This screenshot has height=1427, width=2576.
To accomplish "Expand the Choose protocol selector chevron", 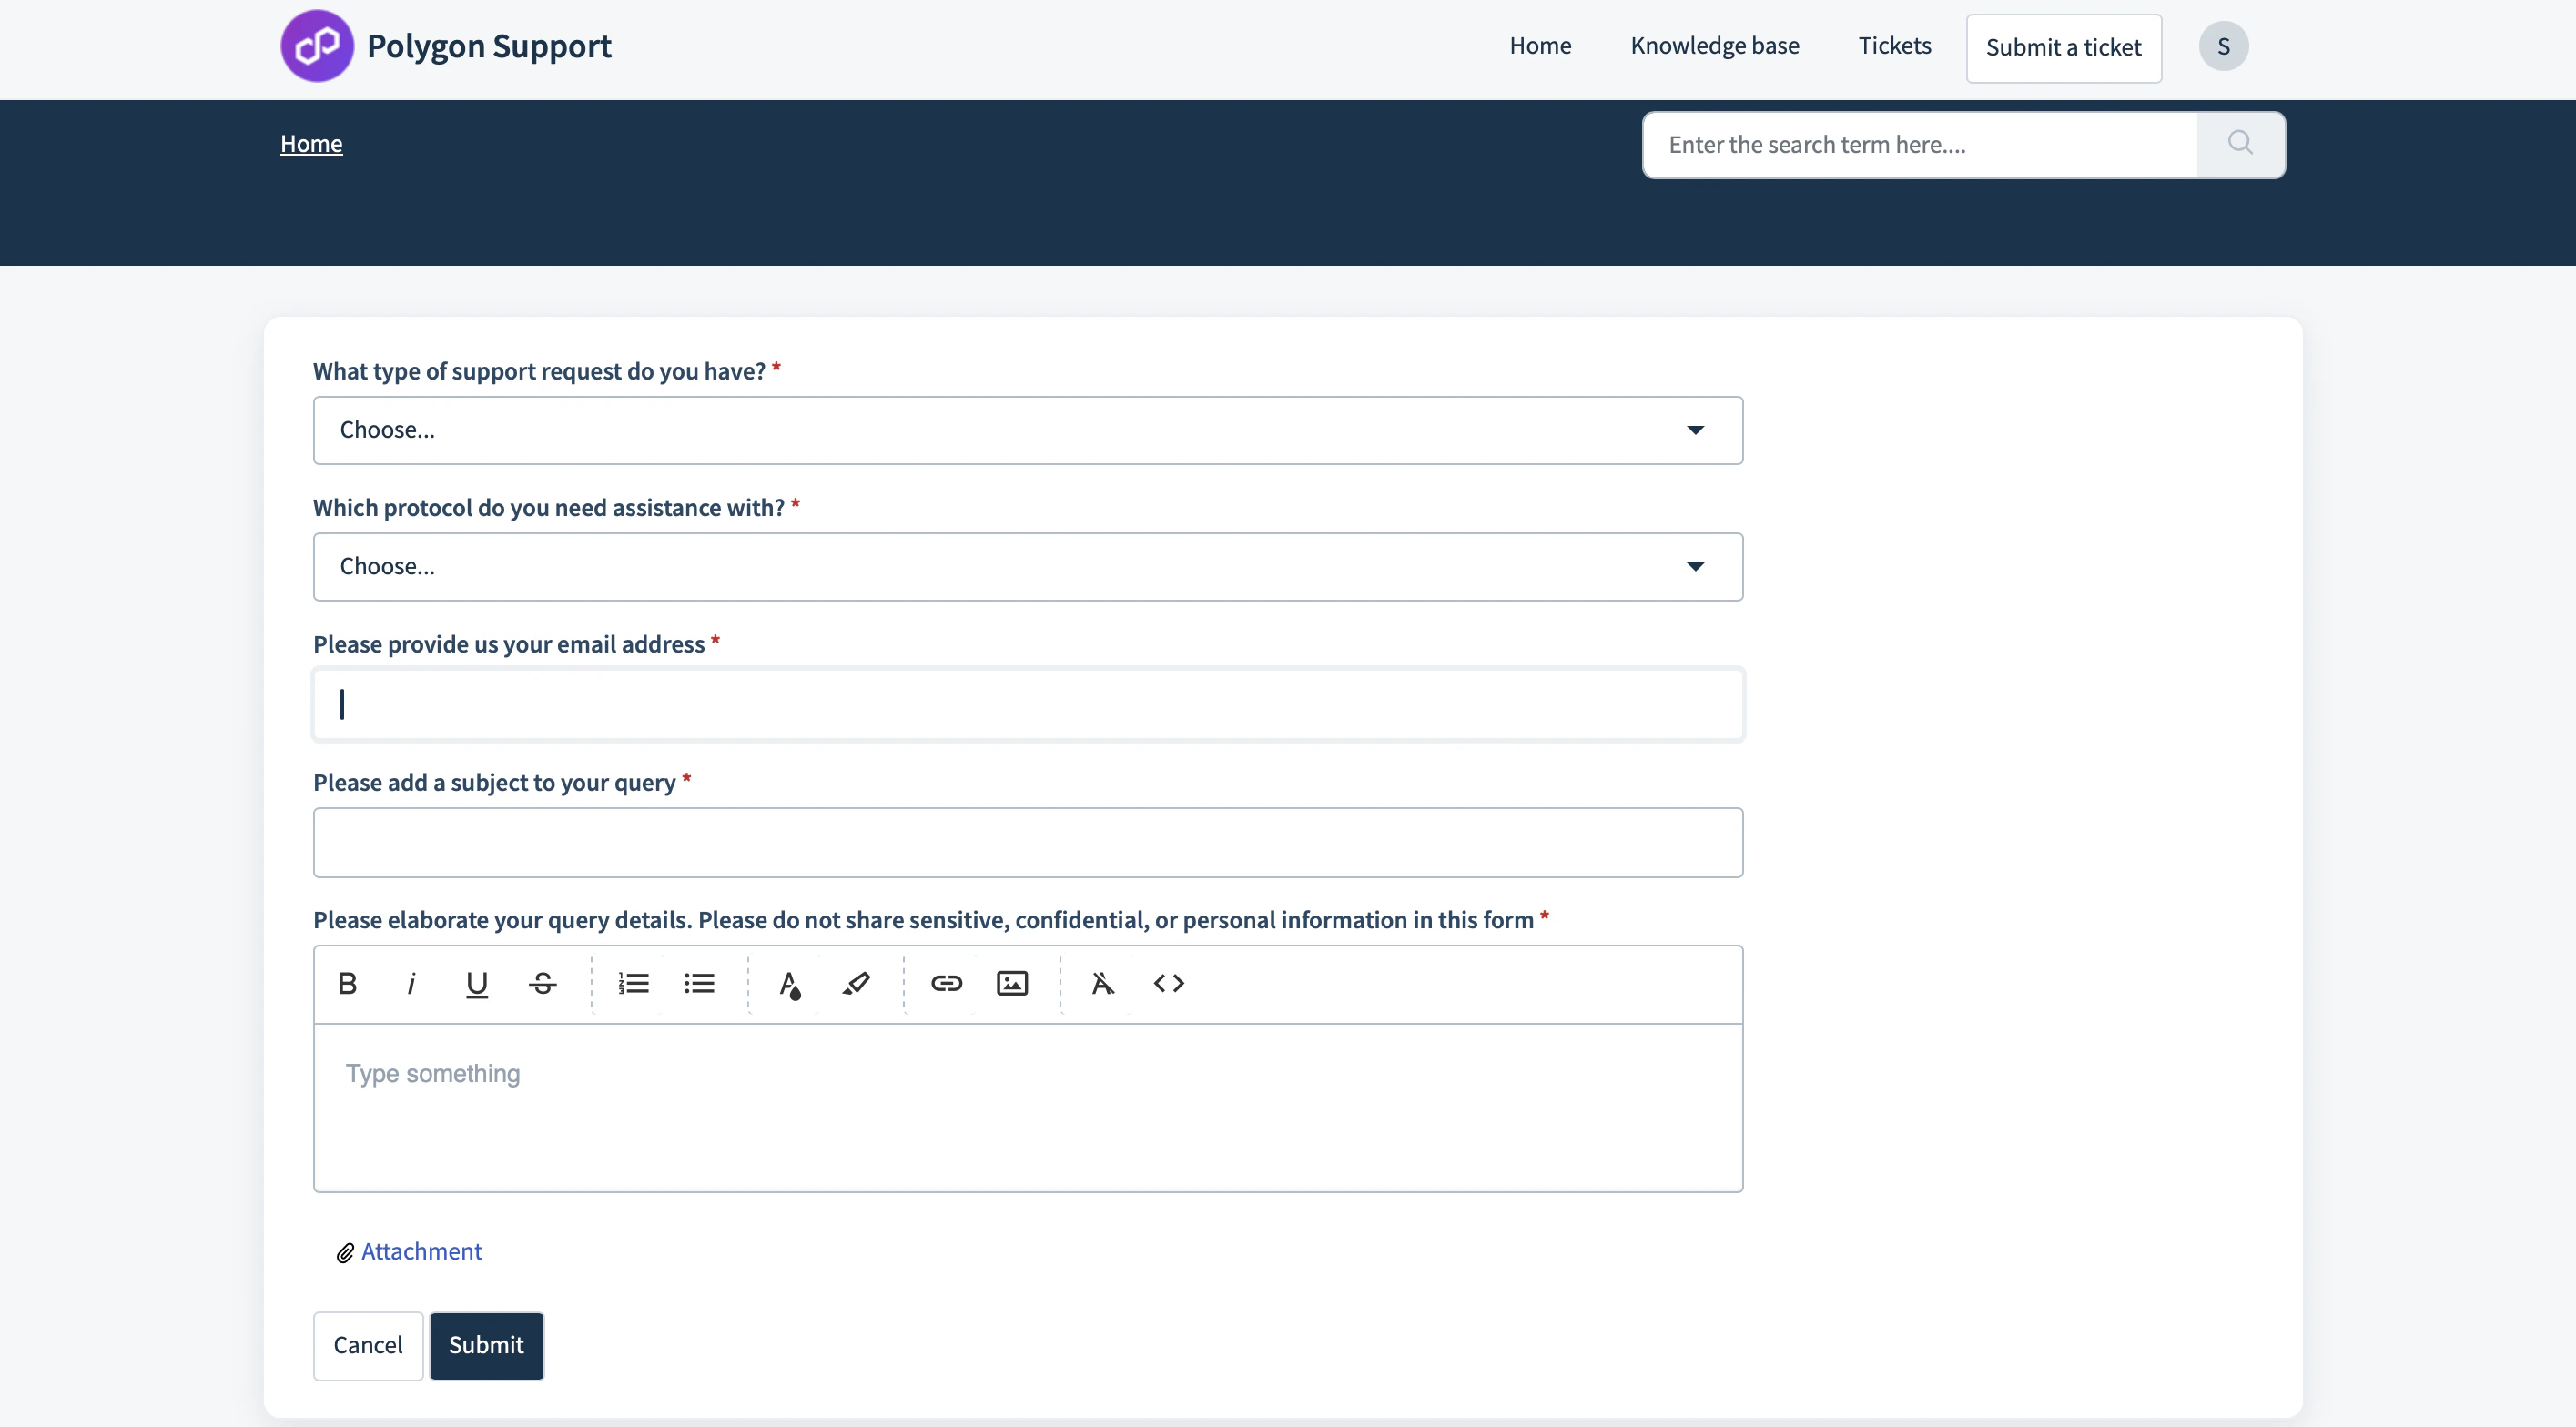I will click(1695, 566).
